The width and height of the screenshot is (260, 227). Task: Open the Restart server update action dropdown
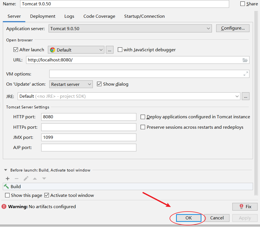pos(71,84)
